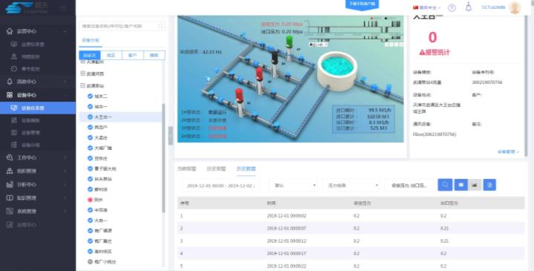Open the help question-mark icon
Image resolution: width=534 pixels, height=271 pixels.
(452, 8)
